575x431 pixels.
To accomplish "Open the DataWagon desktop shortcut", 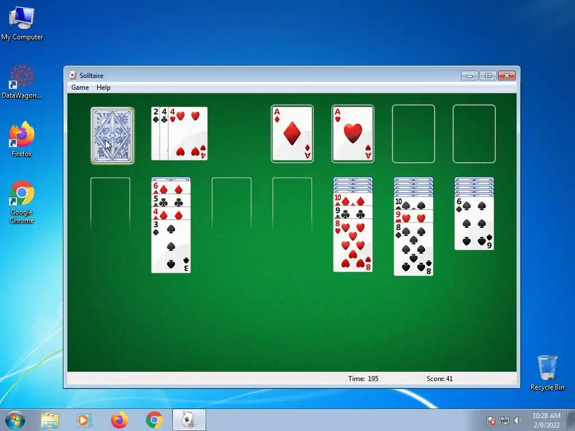I will [x=22, y=81].
